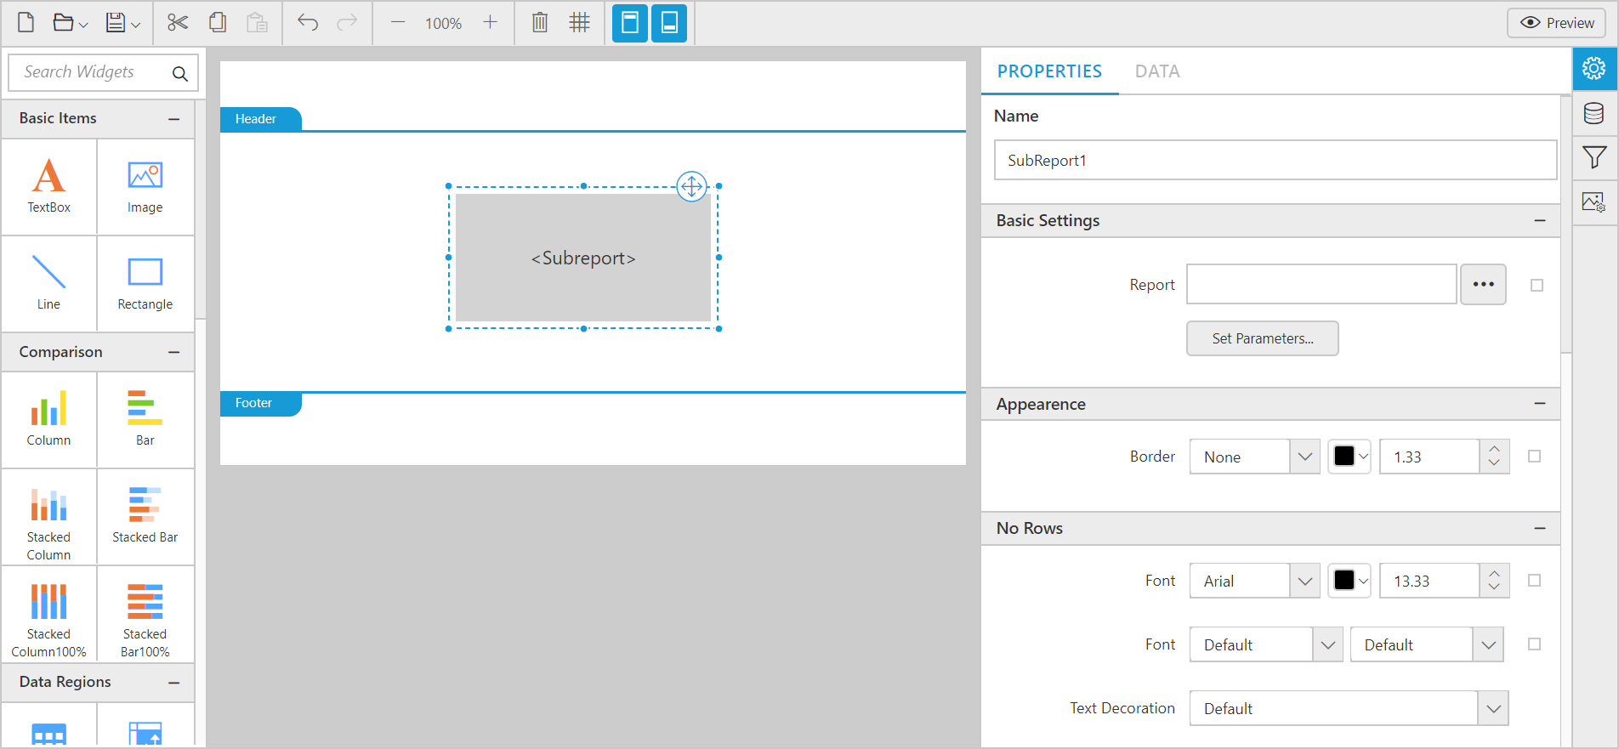Image resolution: width=1619 pixels, height=749 pixels.
Task: Open the Border color picker
Action: coord(1349,457)
